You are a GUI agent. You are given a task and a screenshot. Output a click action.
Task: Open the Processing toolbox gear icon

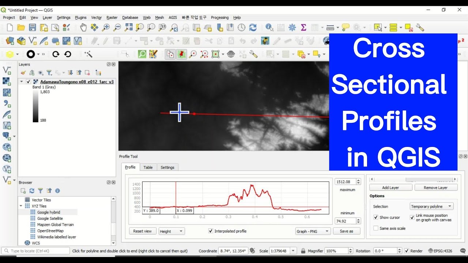tap(292, 27)
